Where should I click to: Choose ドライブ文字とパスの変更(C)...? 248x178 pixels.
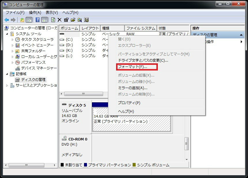click(160, 60)
